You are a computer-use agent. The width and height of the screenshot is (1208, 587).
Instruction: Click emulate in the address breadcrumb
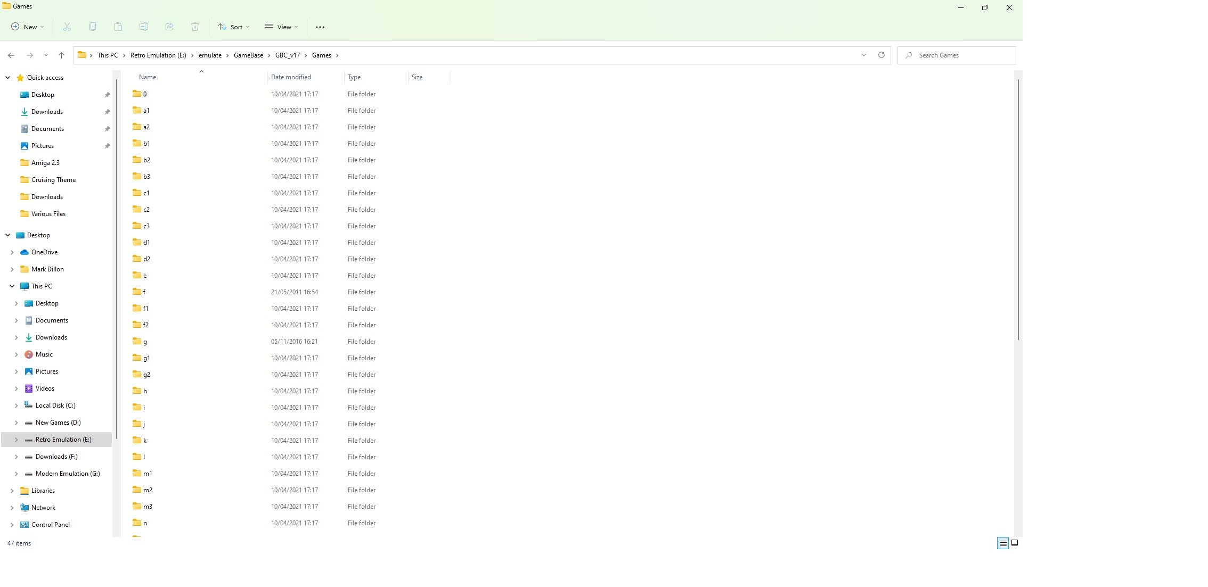click(210, 55)
